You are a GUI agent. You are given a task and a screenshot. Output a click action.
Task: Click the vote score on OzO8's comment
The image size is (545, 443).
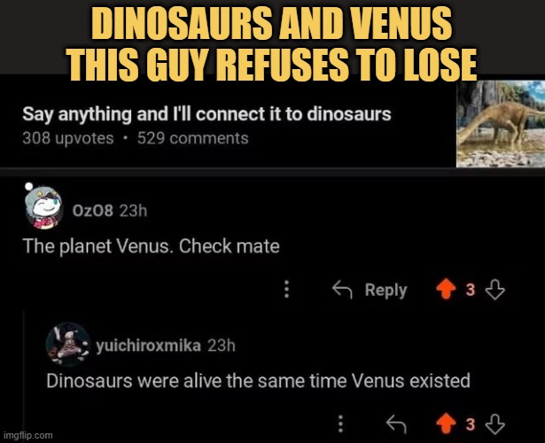point(471,290)
